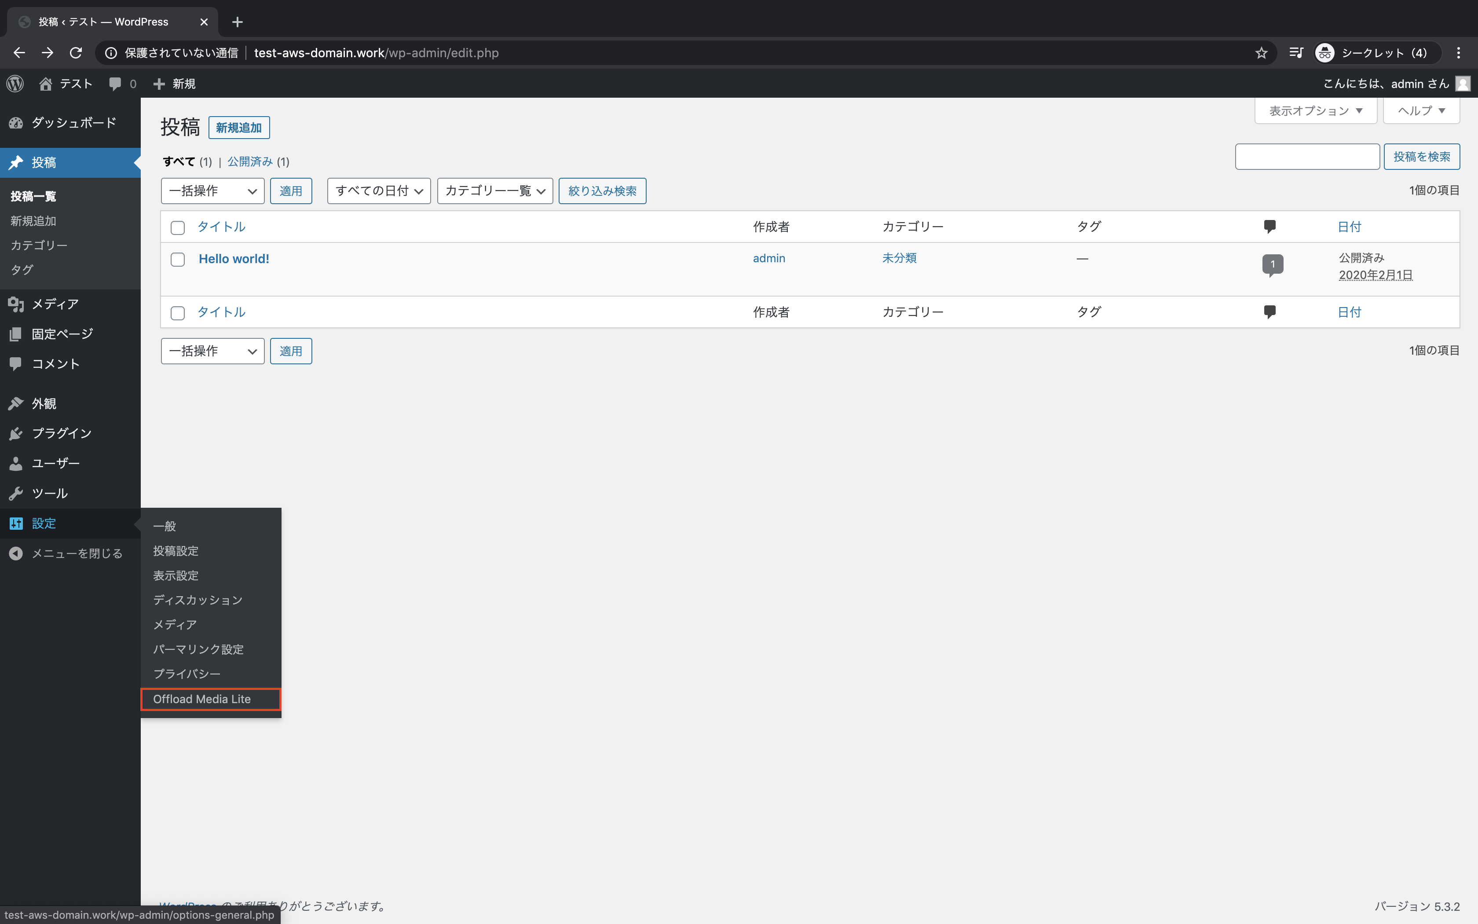Choose パーマリンク設定 from settings submenu
Viewport: 1478px width, 924px height.
[x=198, y=649]
